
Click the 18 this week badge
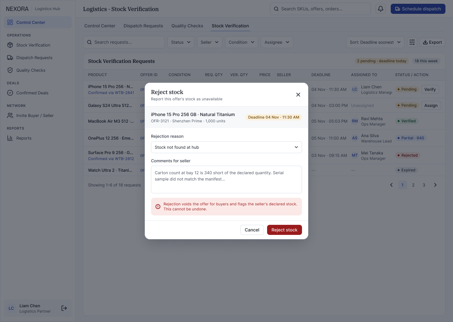(x=426, y=61)
